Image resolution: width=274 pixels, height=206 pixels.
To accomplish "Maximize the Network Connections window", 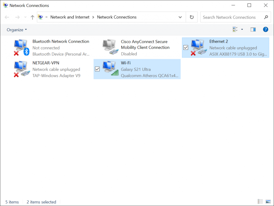I will 249,5.
